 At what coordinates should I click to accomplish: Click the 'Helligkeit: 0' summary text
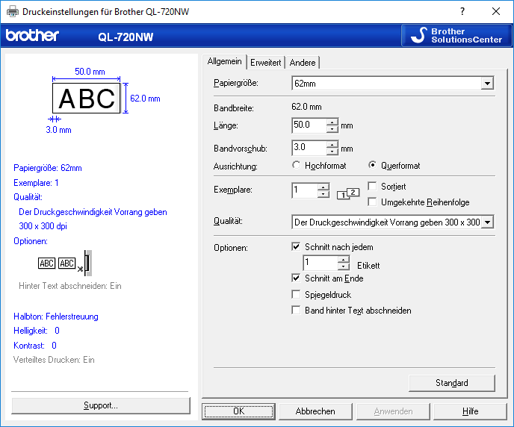(x=37, y=331)
